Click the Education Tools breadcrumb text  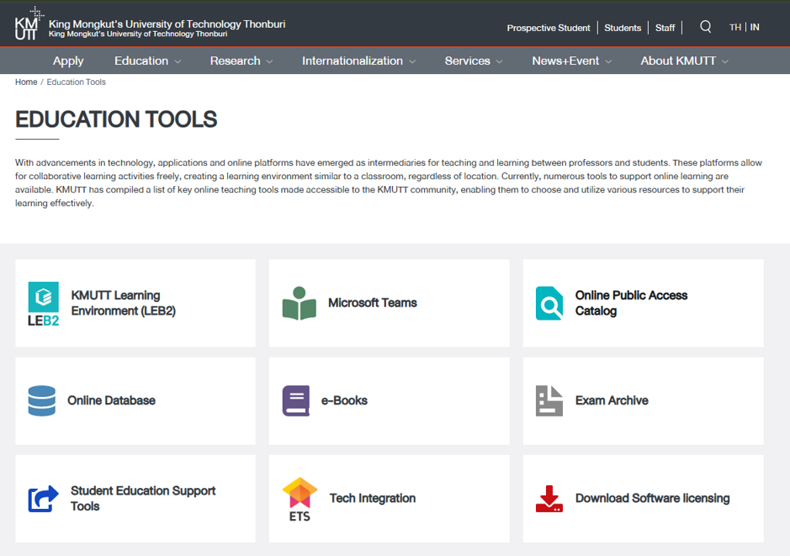click(x=76, y=82)
